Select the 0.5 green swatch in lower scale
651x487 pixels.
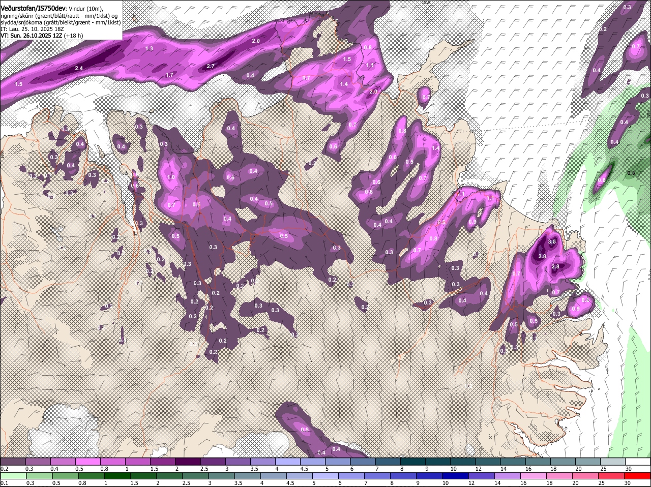click(x=66, y=476)
